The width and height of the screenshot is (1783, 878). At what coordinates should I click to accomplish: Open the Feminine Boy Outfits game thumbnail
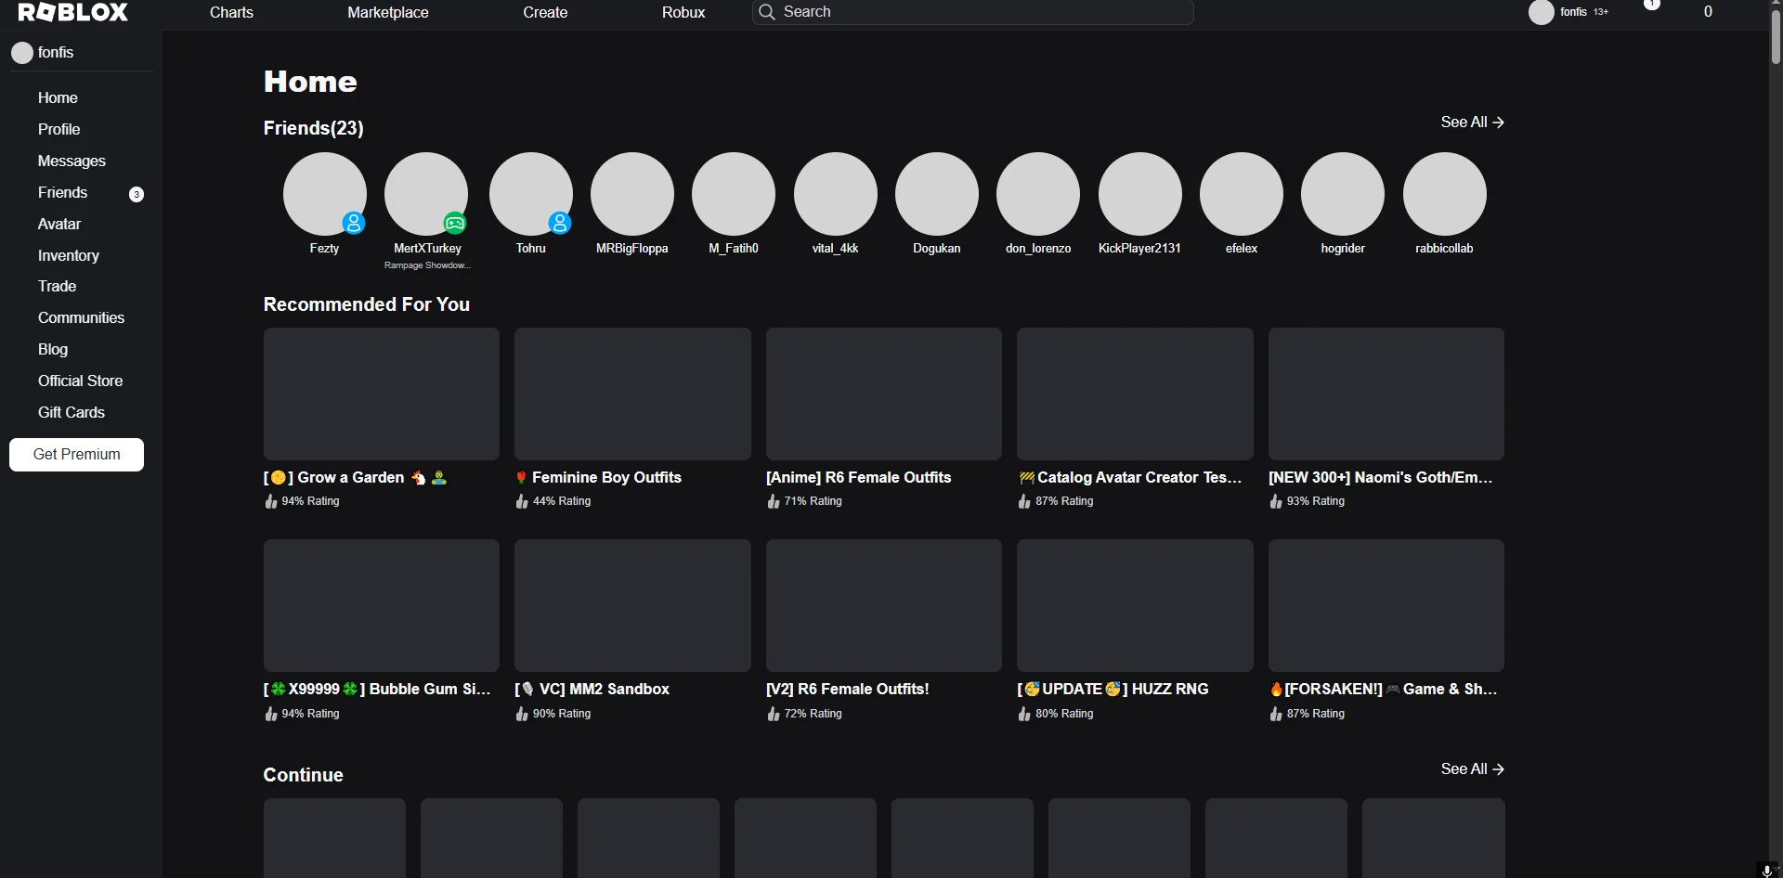coord(632,394)
